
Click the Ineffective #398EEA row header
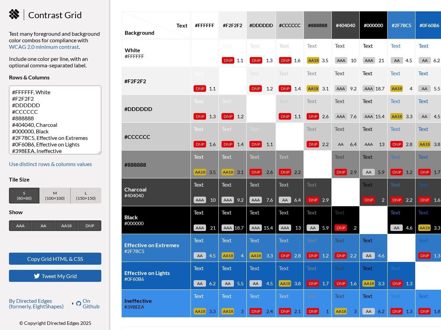click(156, 304)
